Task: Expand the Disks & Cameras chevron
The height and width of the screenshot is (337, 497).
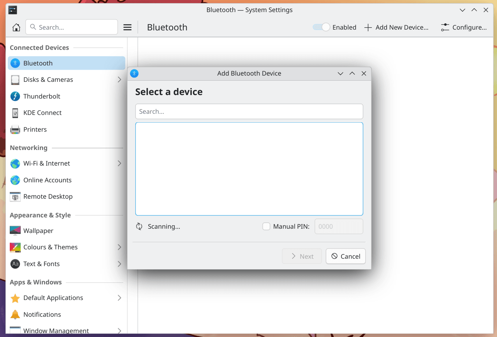Action: (x=119, y=79)
